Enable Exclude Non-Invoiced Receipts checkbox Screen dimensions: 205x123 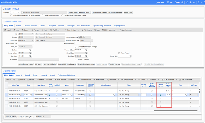coord(75,47)
